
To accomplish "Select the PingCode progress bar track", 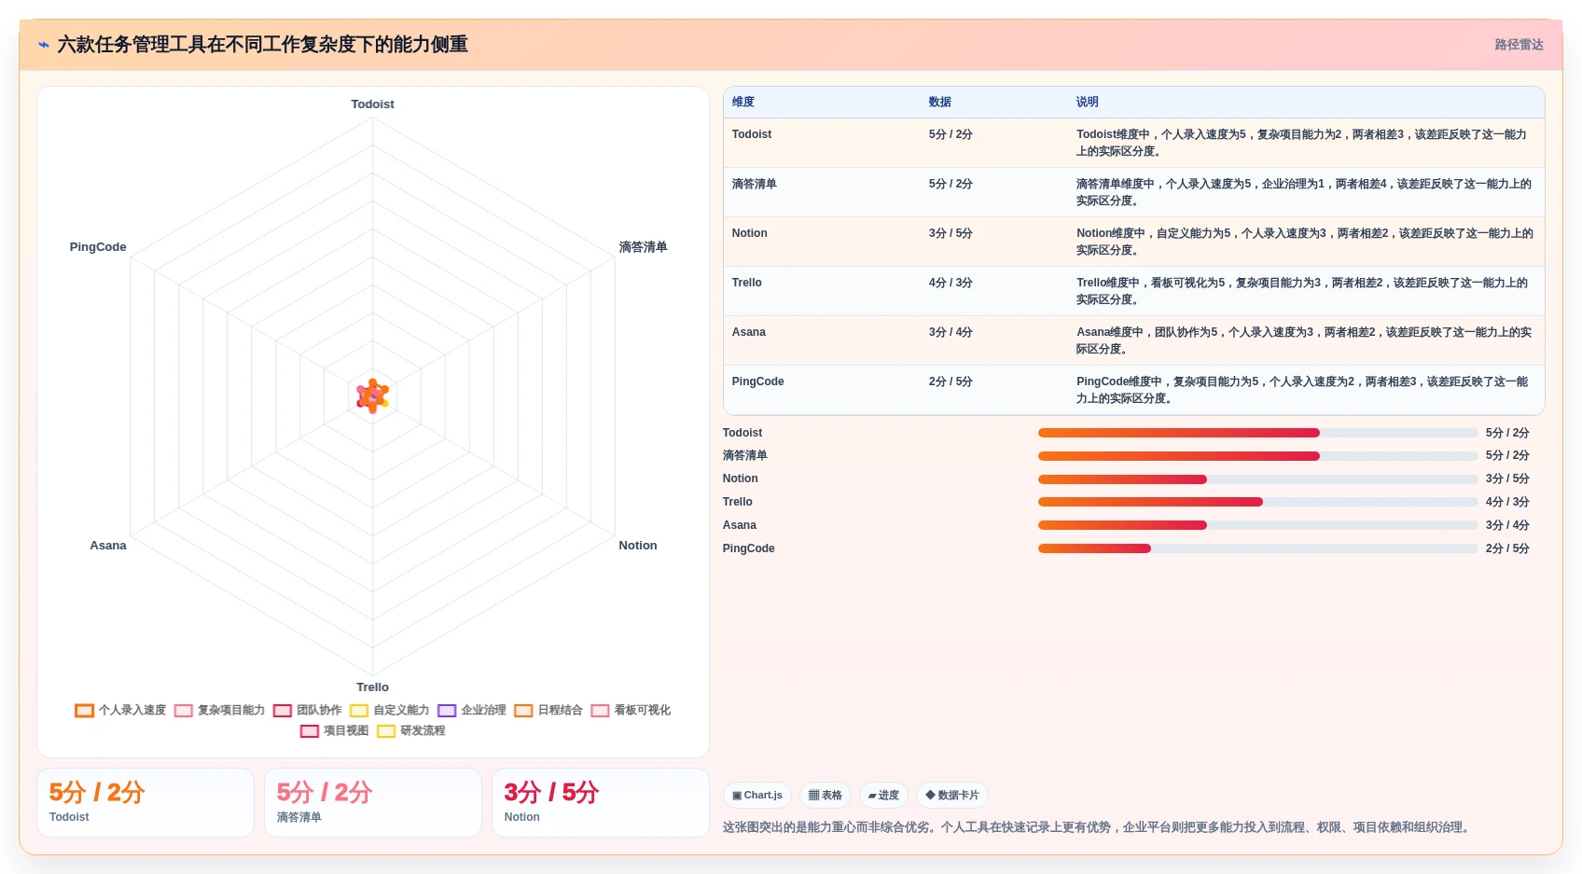I will [1257, 548].
